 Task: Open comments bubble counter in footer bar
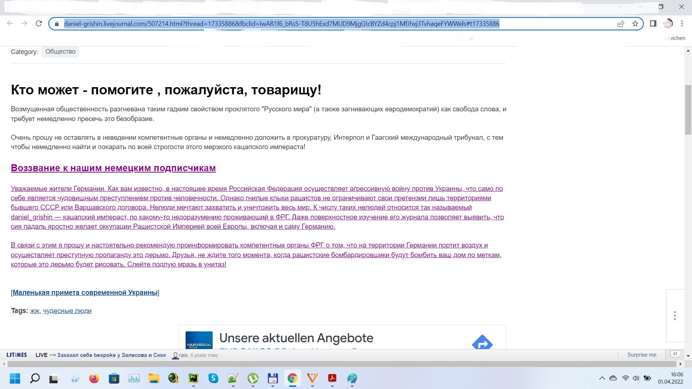(675, 354)
